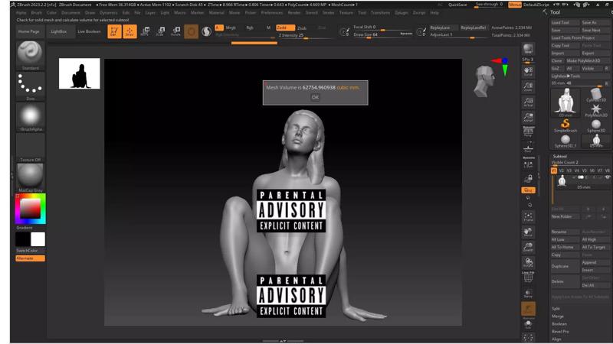Toggle Live Boolean mode
This screenshot has width=613, height=344.
coord(88,31)
